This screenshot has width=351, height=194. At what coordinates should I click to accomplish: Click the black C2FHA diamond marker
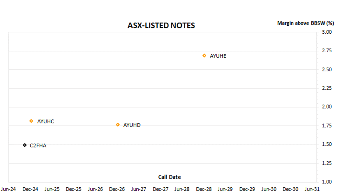(25, 145)
